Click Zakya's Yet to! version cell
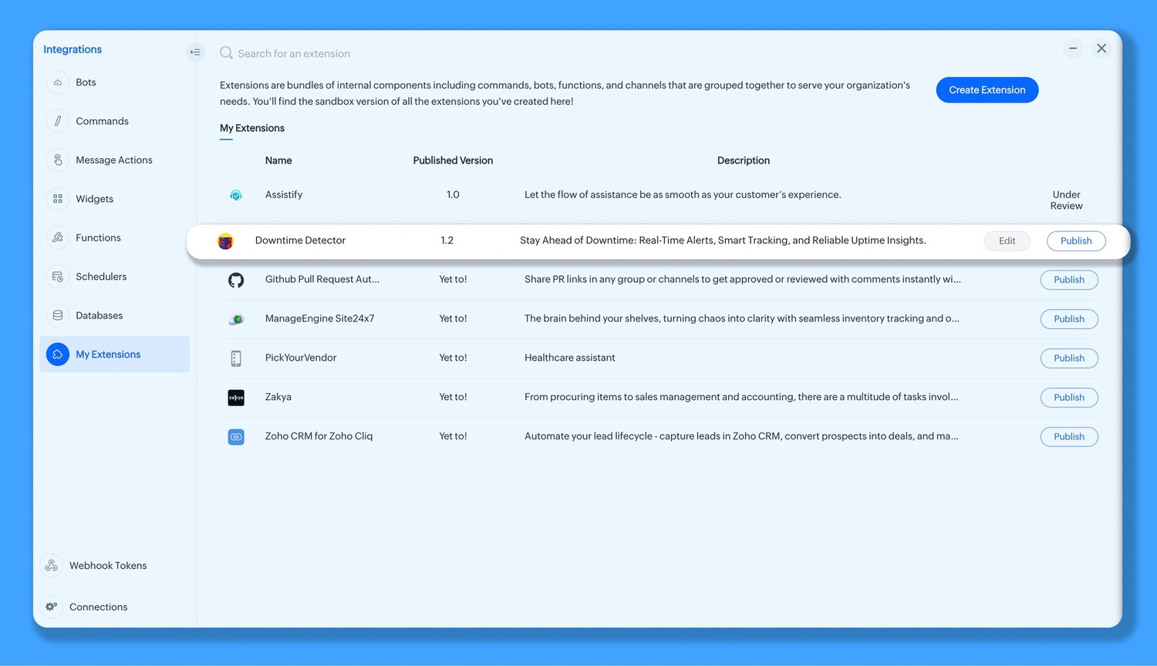Image resolution: width=1157 pixels, height=666 pixels. pos(453,397)
